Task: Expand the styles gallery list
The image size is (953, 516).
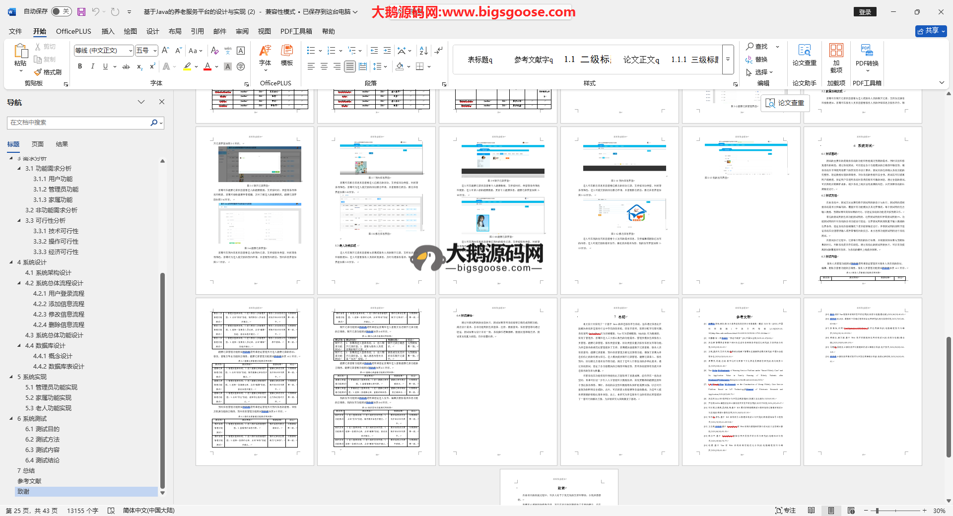Action: coord(728,60)
